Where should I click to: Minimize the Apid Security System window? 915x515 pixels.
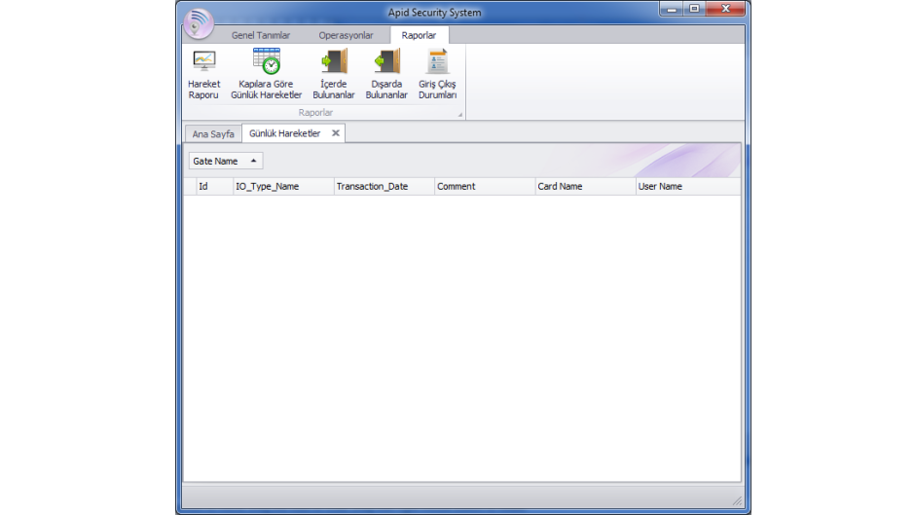point(672,9)
